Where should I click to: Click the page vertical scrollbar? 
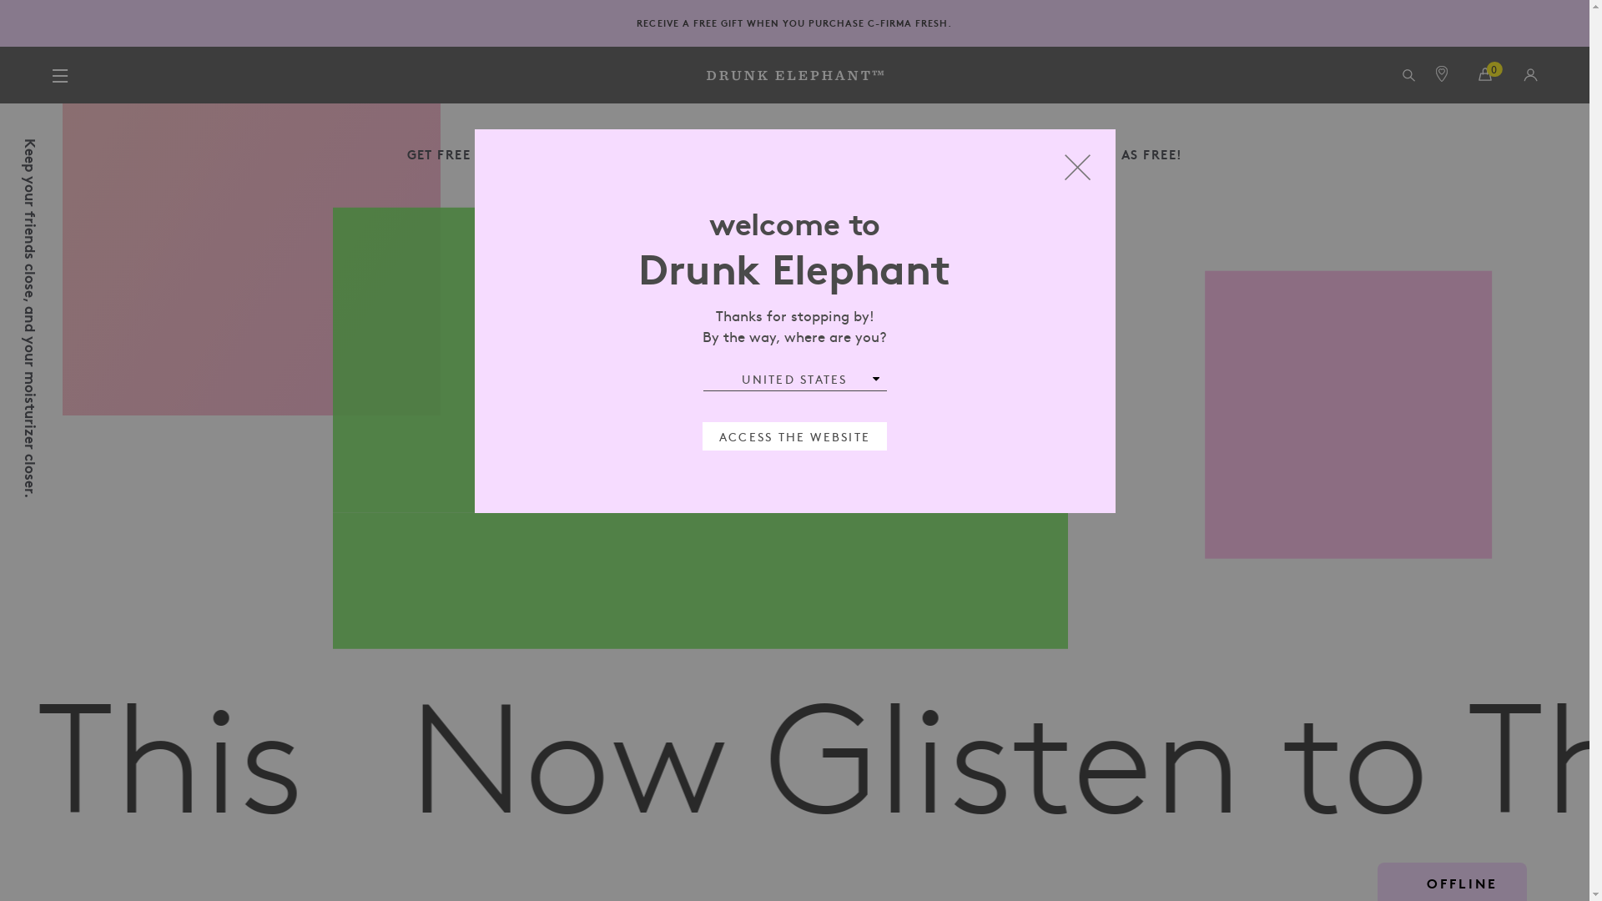pyautogui.click(x=1595, y=450)
